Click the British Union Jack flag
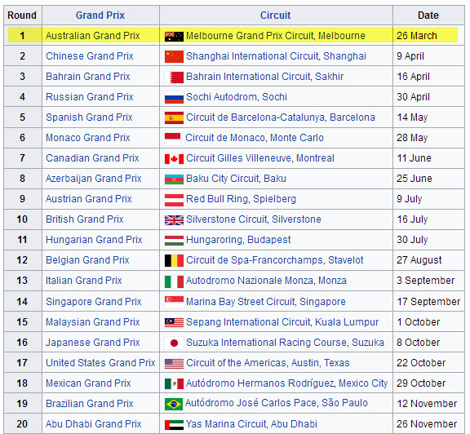This screenshot has width=470, height=434. pos(174,220)
